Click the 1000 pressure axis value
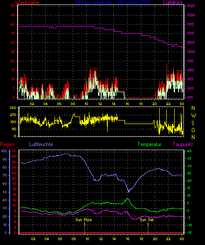 (x=191, y=52)
